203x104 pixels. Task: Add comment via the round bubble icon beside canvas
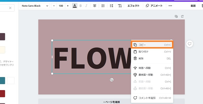tap(190, 44)
